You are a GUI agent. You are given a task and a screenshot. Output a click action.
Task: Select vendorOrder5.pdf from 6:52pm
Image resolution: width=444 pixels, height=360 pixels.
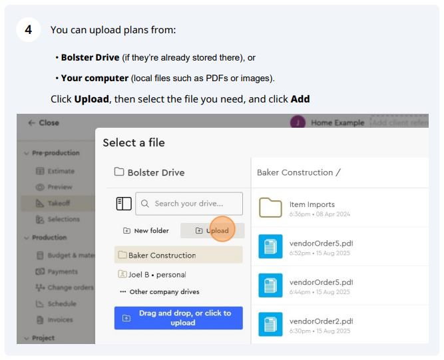(x=339, y=246)
